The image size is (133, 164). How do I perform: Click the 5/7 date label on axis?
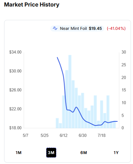coord(25,136)
